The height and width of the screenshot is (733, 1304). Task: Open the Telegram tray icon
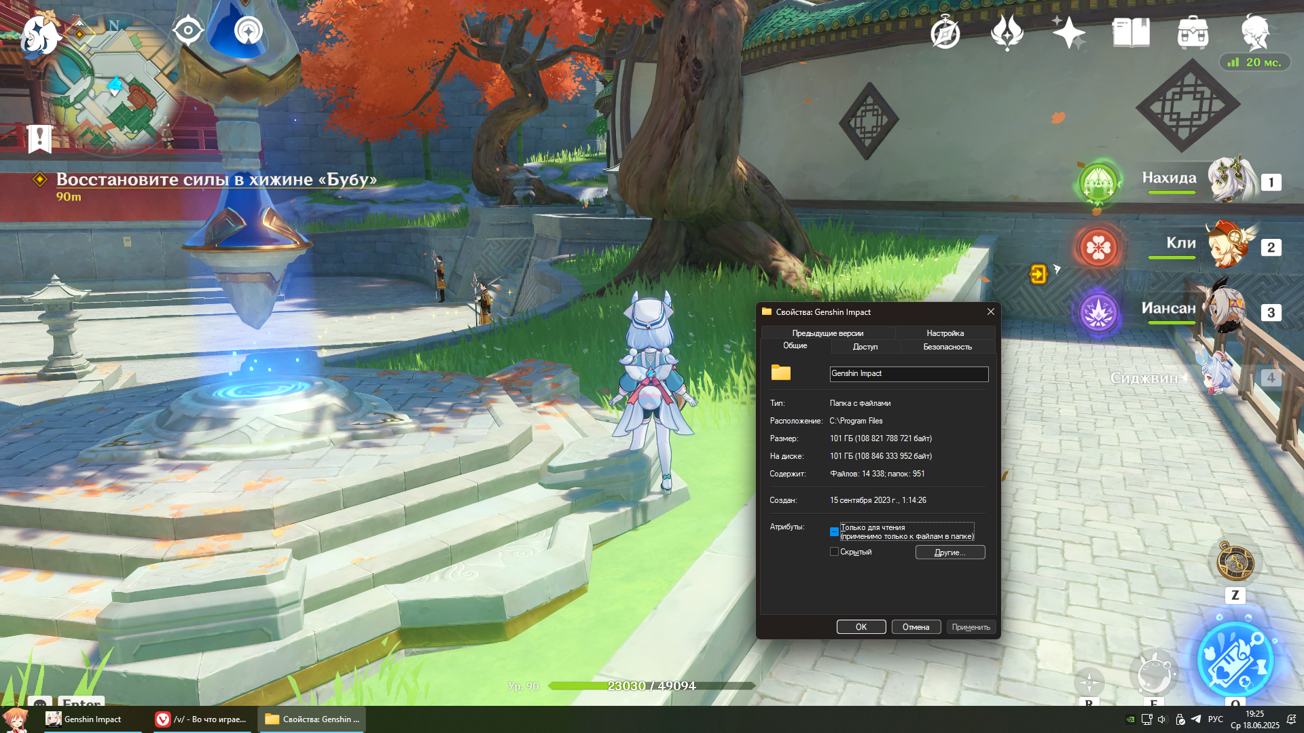1196,719
